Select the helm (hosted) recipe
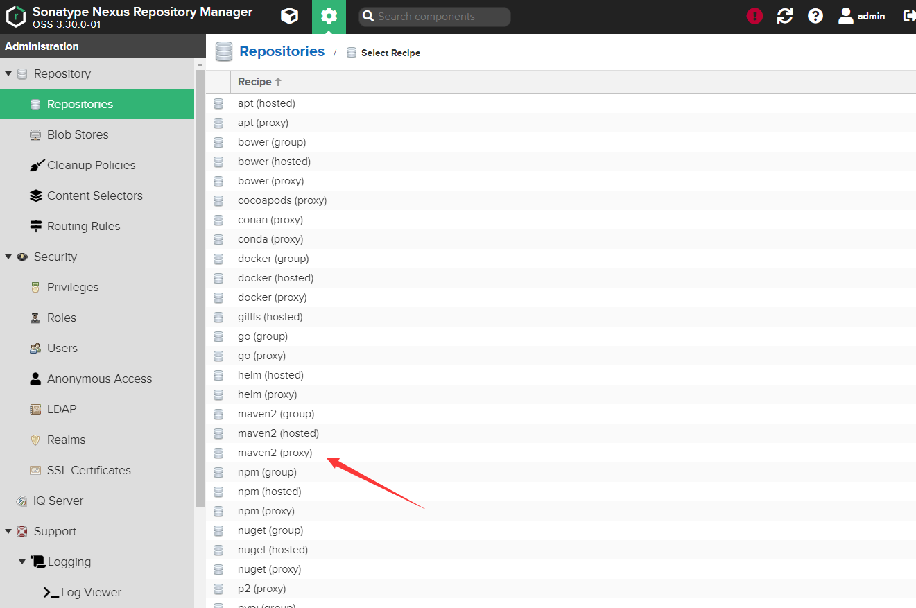916x608 pixels. 561,375
